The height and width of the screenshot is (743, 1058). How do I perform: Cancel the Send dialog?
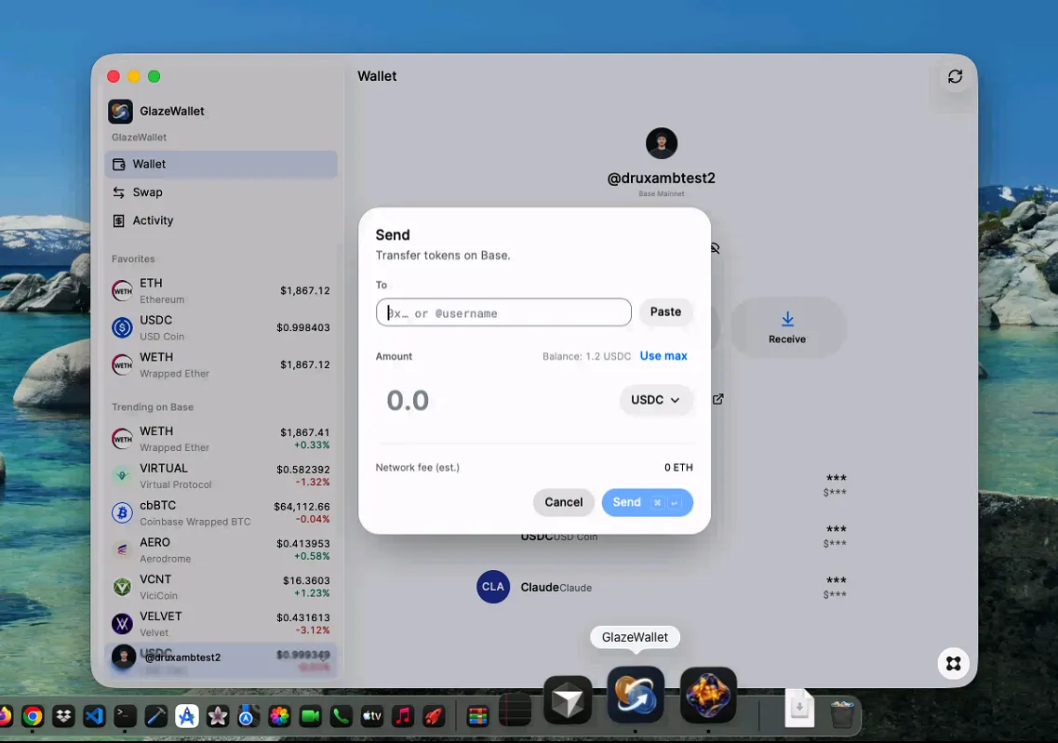click(x=563, y=502)
